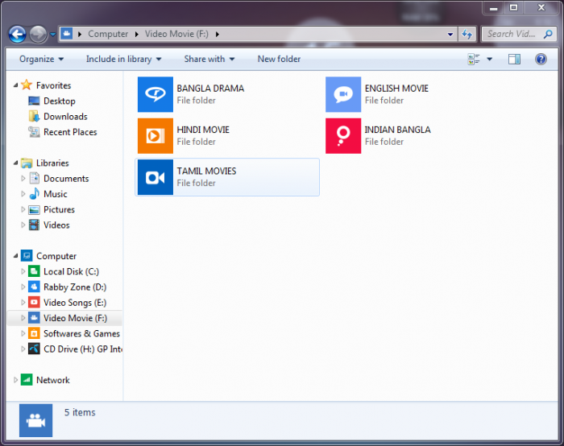
Task: Select the ENGLISH MOVIE folder name
Action: tap(396, 89)
